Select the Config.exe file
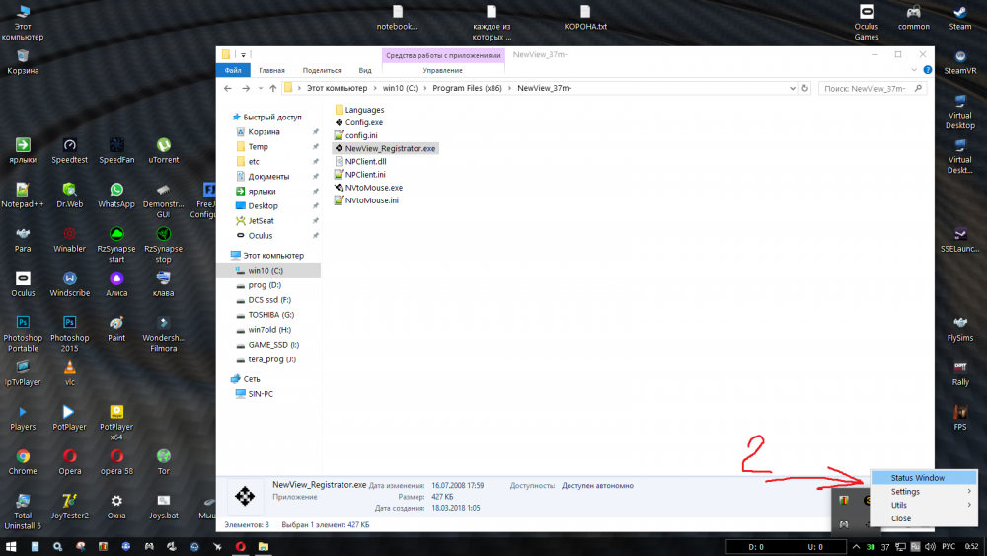 (358, 122)
